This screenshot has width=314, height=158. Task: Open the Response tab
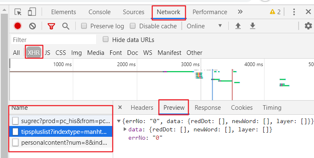[x=208, y=108]
